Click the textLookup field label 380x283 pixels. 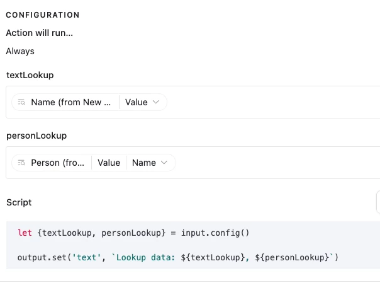(x=30, y=75)
